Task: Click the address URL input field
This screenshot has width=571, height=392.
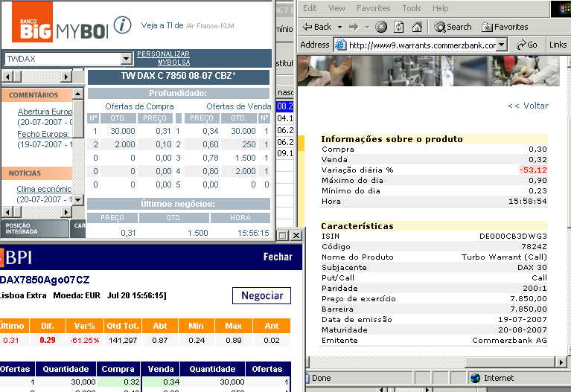Action: click(x=422, y=45)
